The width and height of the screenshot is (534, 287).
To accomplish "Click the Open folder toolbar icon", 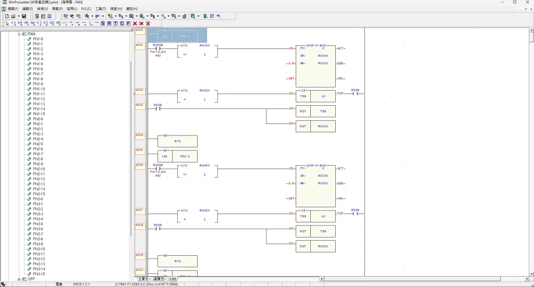I will click(x=13, y=16).
